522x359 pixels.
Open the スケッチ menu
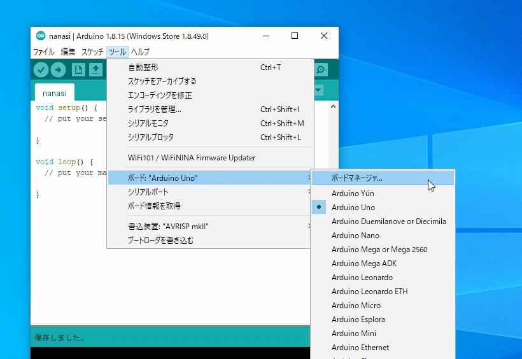92,52
